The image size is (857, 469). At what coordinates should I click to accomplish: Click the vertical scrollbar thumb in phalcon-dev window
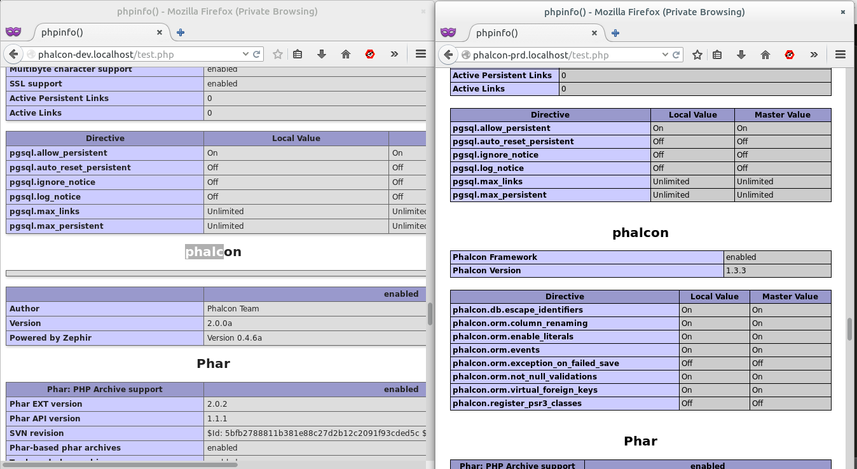(430, 314)
